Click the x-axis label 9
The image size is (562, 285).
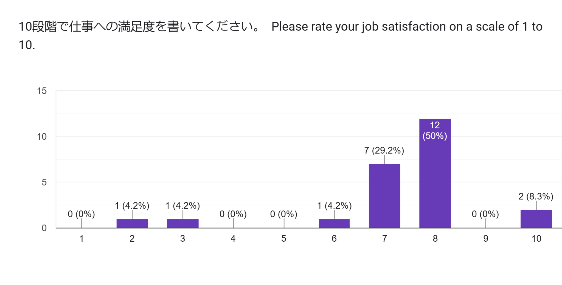pyautogui.click(x=485, y=239)
